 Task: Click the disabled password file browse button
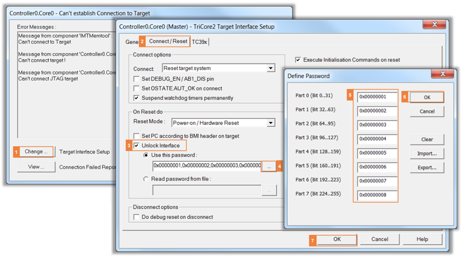point(269,190)
